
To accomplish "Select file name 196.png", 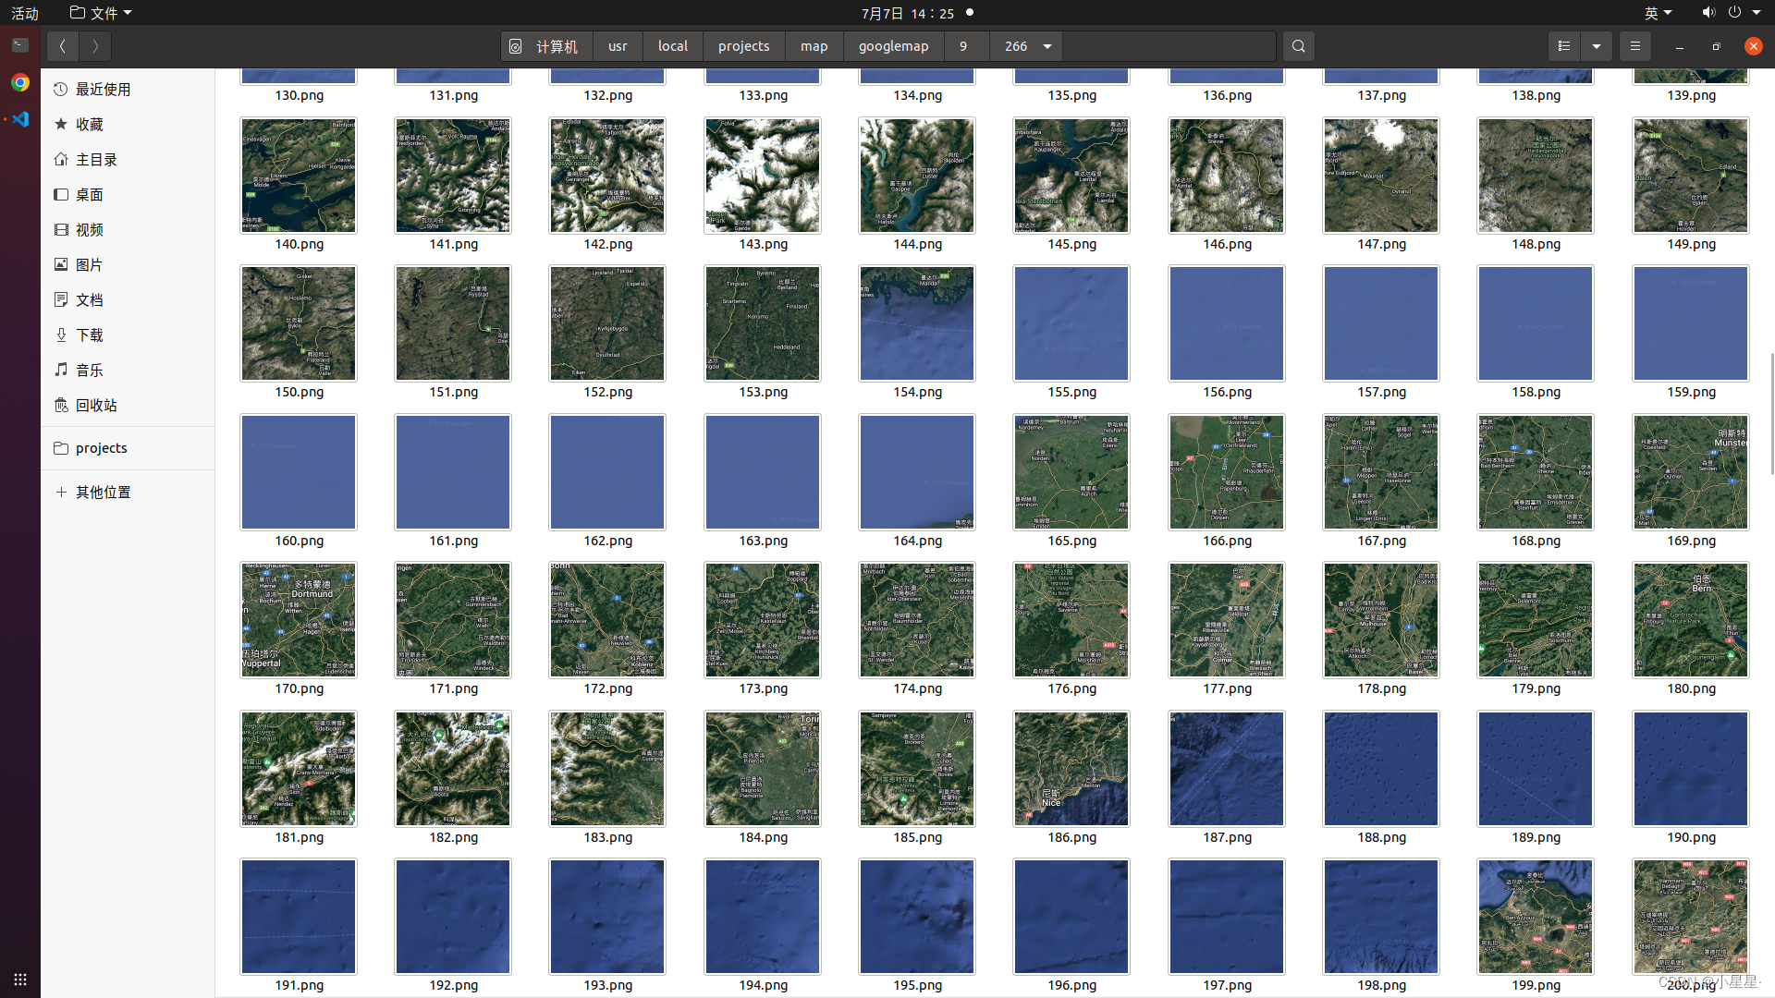I will coord(1071,985).
